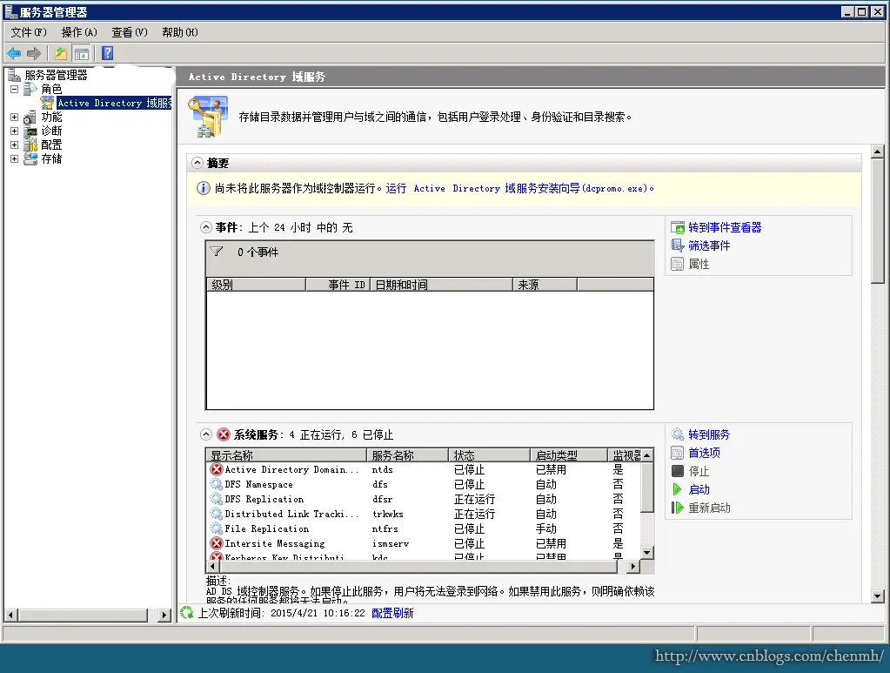Viewport: 890px width, 673px height.
Task: Collapse the 摘要 section chevron
Action: tap(197, 163)
